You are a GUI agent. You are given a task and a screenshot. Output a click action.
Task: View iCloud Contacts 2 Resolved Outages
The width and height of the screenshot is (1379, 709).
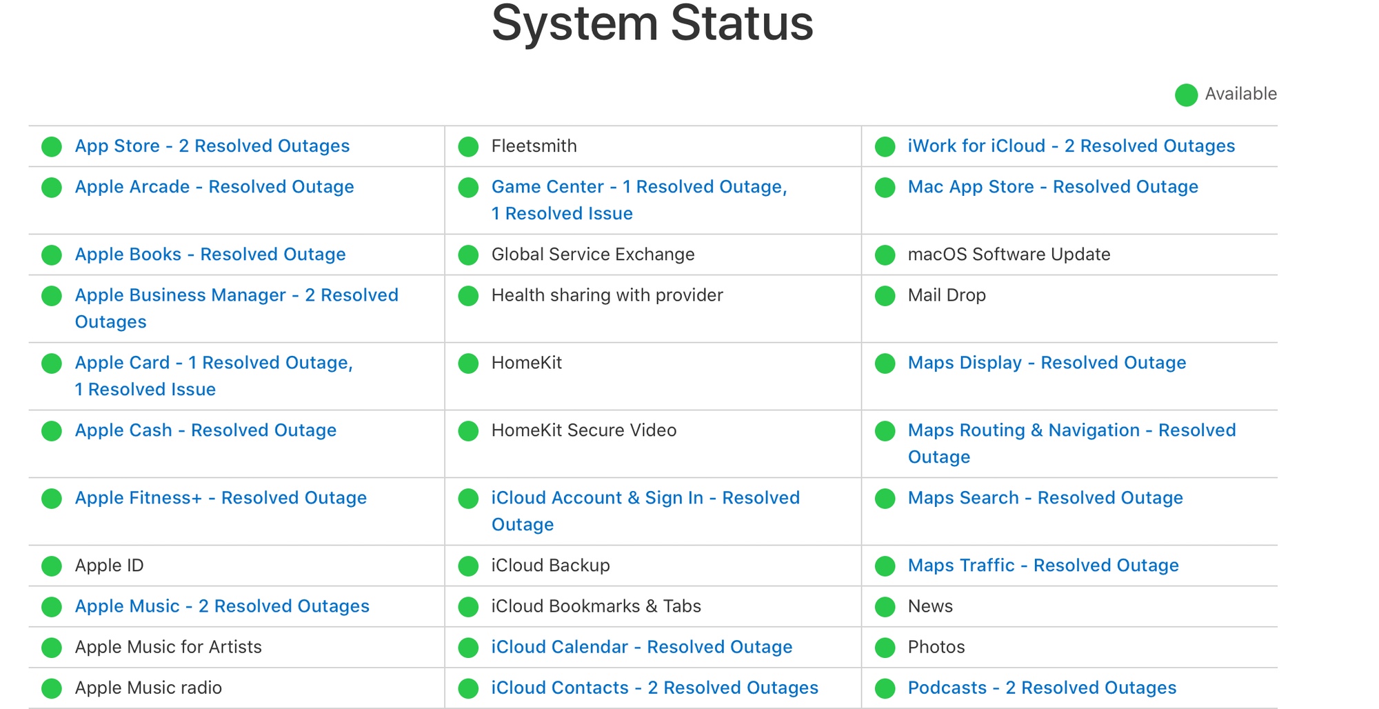pos(655,688)
